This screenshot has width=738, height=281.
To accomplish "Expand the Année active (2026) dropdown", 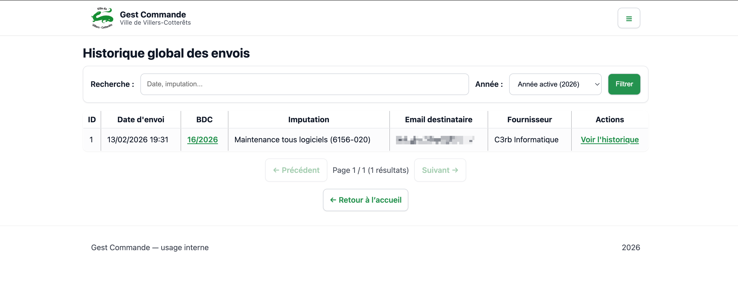I will pyautogui.click(x=555, y=84).
